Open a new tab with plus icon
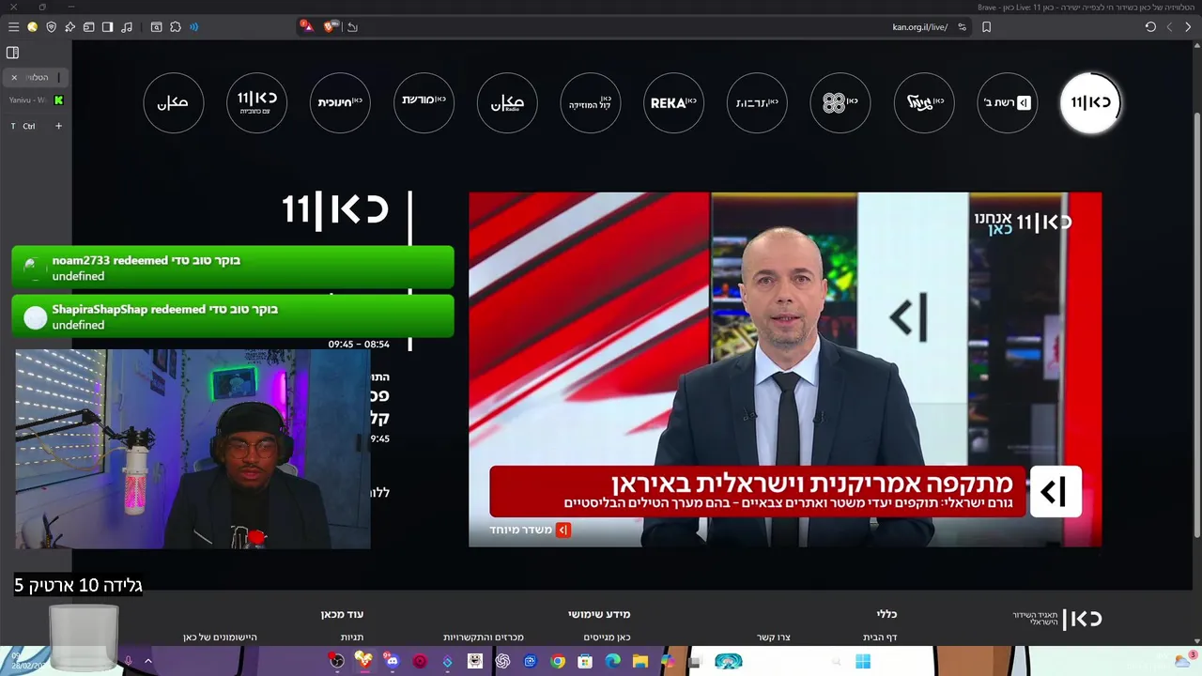This screenshot has width=1202, height=676. point(58,126)
